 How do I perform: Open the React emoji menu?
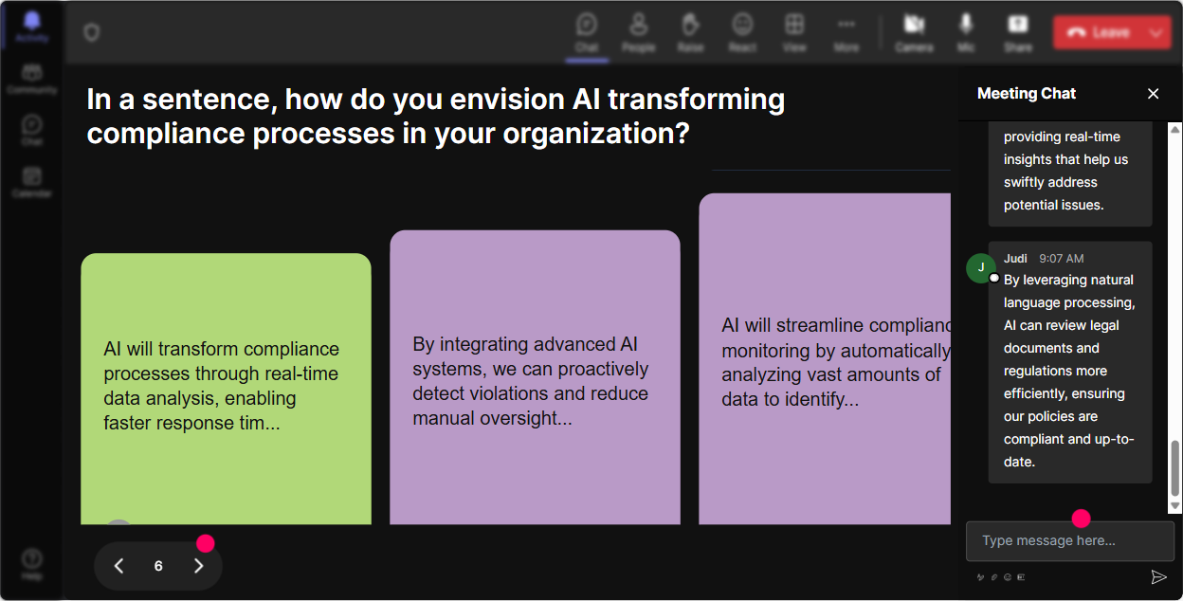click(742, 32)
